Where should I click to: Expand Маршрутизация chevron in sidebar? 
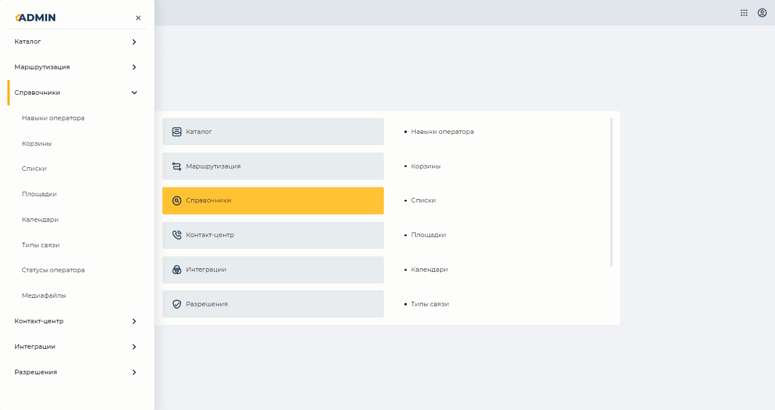[134, 67]
